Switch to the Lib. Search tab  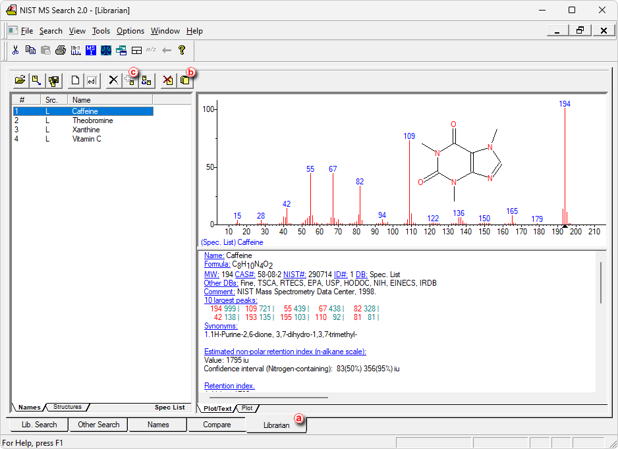39,425
